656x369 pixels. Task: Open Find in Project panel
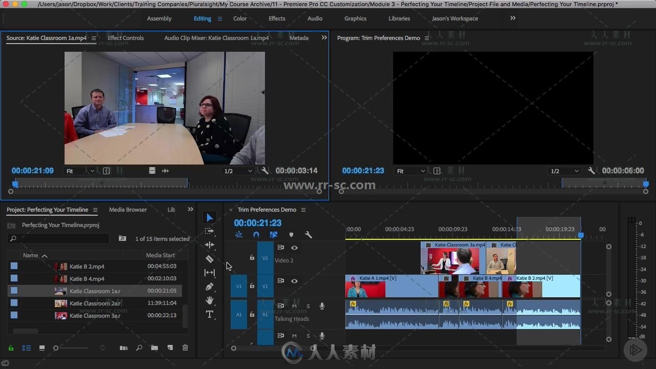(139, 348)
